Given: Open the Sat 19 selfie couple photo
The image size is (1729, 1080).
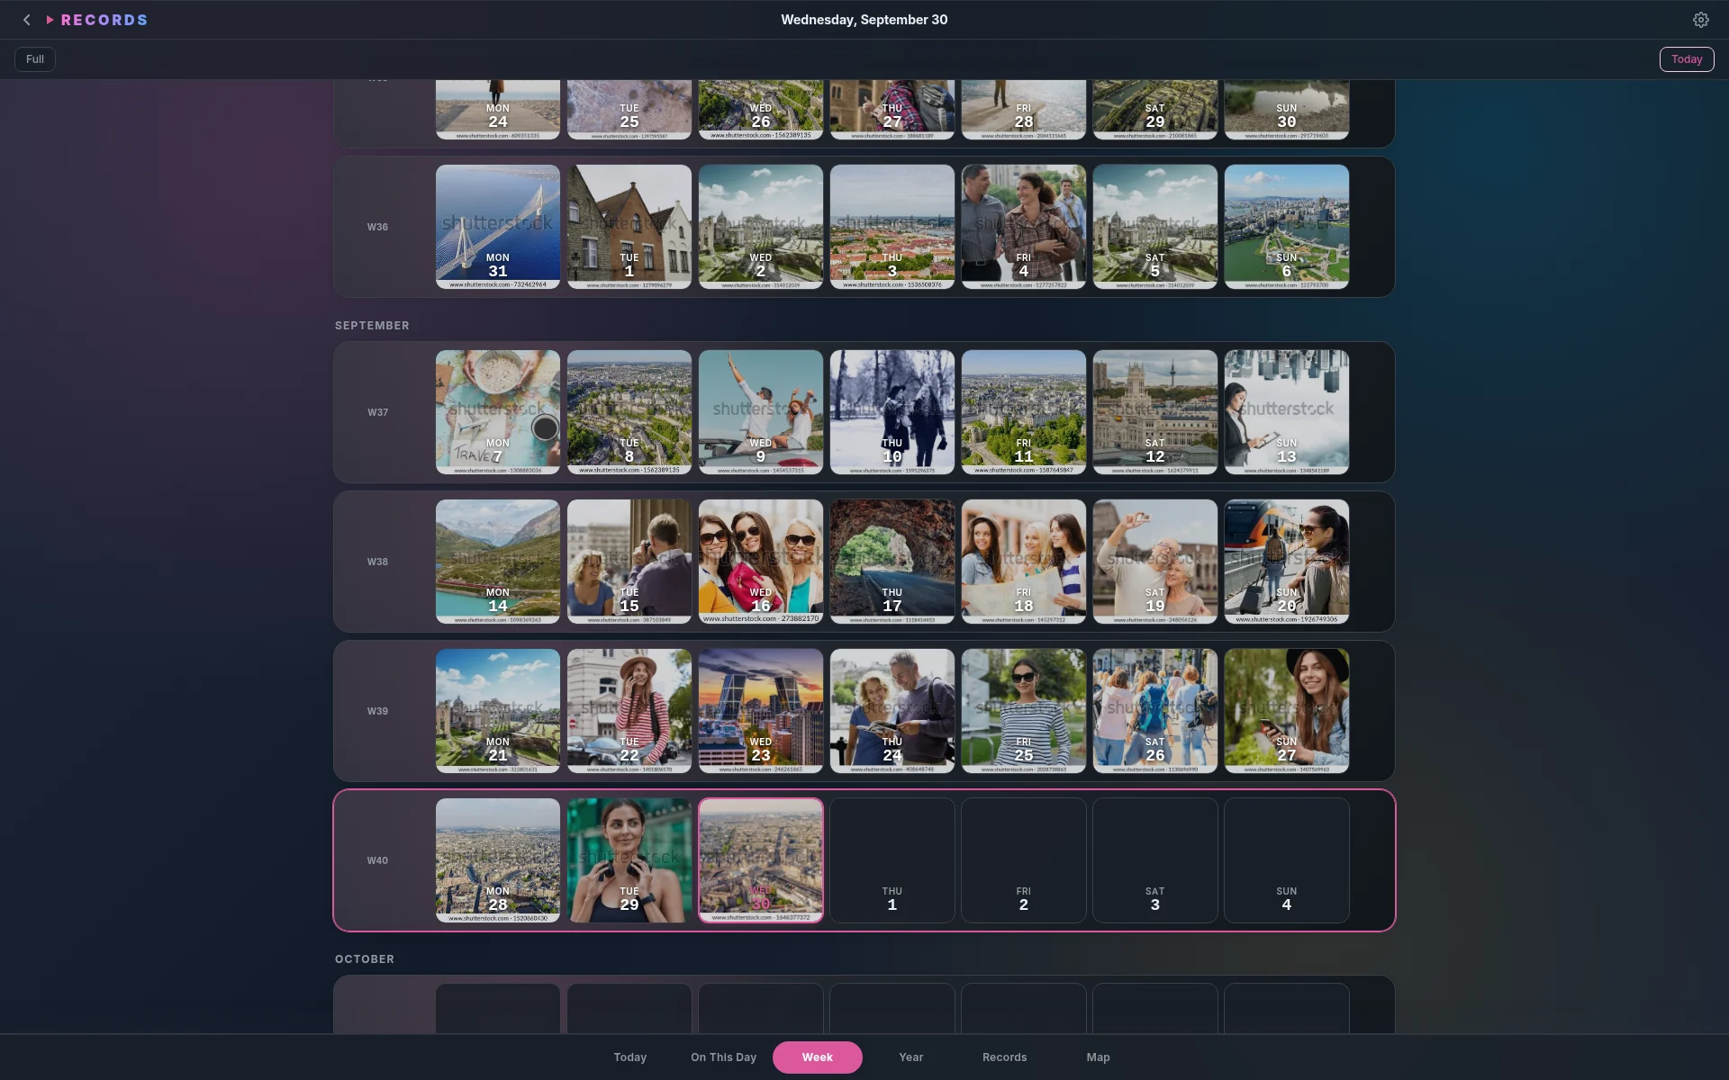Looking at the screenshot, I should click(1155, 562).
